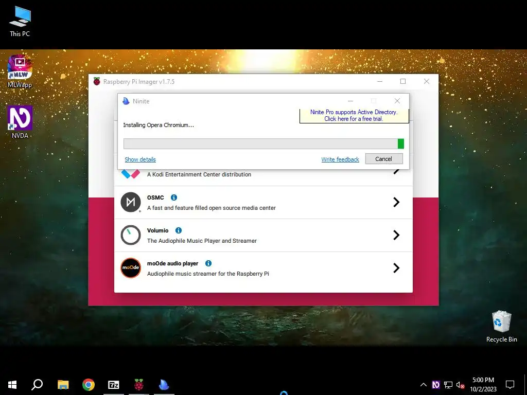
Task: Click the Ninite install progress bar
Action: [x=263, y=144]
